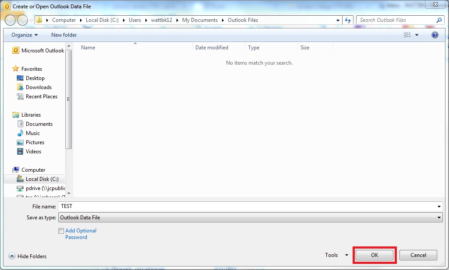The width and height of the screenshot is (449, 270).
Task: Select Recent Places in Favorites
Action: (41, 96)
